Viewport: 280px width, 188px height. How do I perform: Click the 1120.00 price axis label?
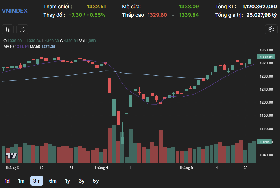coord(266,129)
